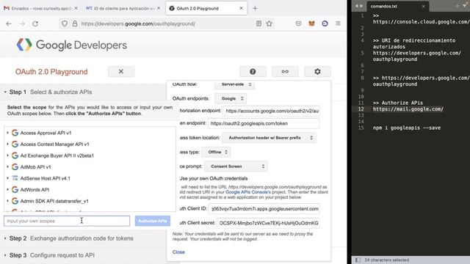The image size is (470, 264).
Task: Click the browser forward arrow
Action: 22,23
